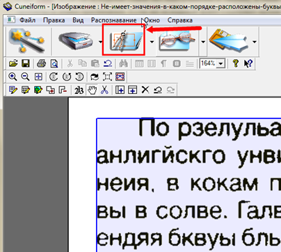Click the invert swap arrows icon
This screenshot has width=281, height=252.
[x=95, y=77]
